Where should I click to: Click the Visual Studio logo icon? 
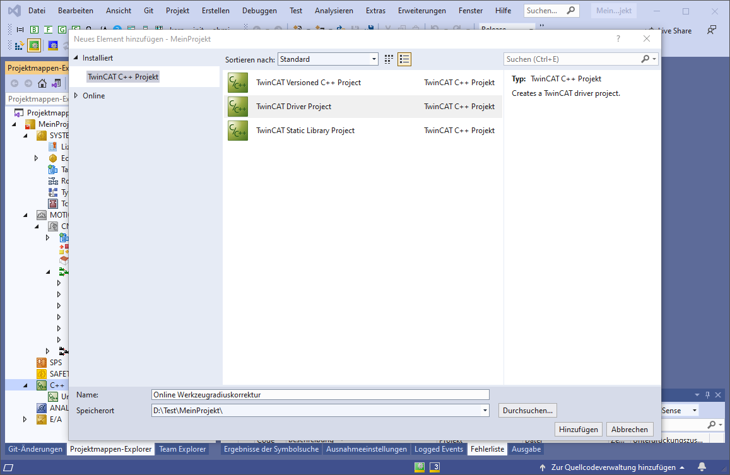click(15, 10)
